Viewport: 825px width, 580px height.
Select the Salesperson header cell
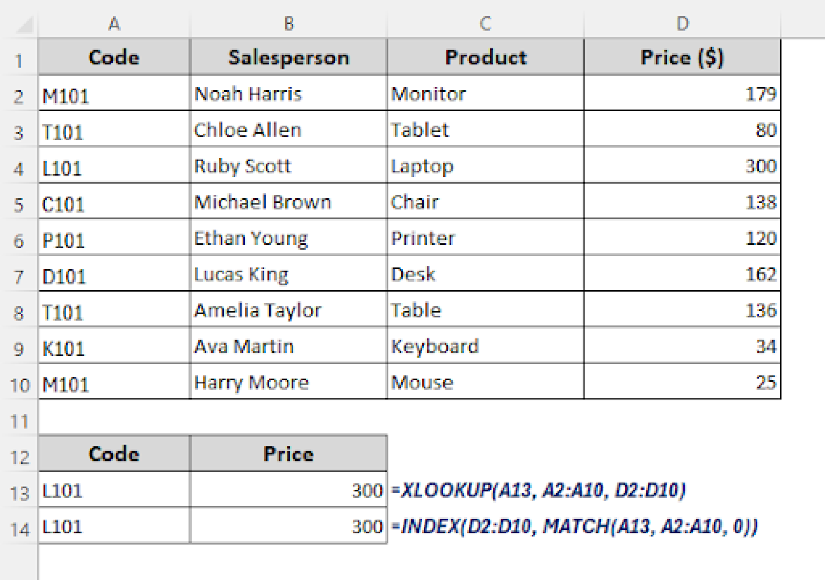288,57
